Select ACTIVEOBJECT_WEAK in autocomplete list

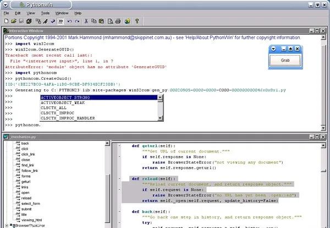pos(98,102)
